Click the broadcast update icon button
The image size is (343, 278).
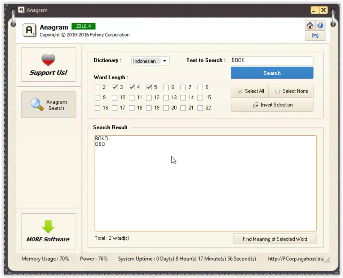coord(315,35)
